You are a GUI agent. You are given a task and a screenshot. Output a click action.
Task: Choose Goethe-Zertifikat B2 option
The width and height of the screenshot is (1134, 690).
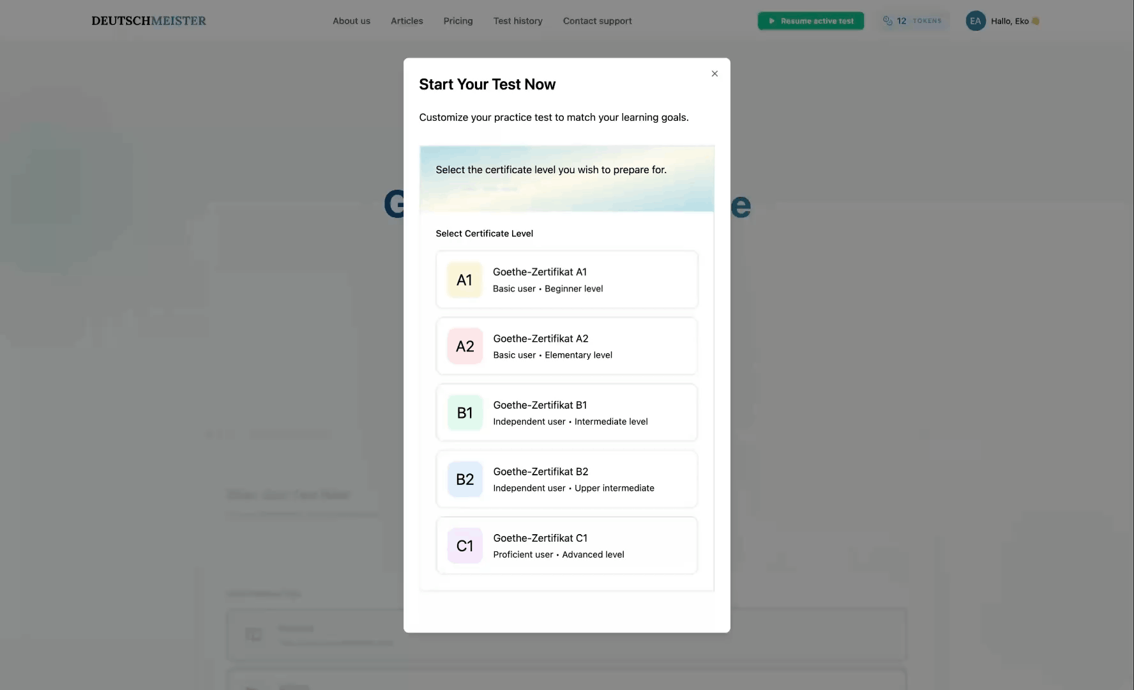[x=567, y=479]
